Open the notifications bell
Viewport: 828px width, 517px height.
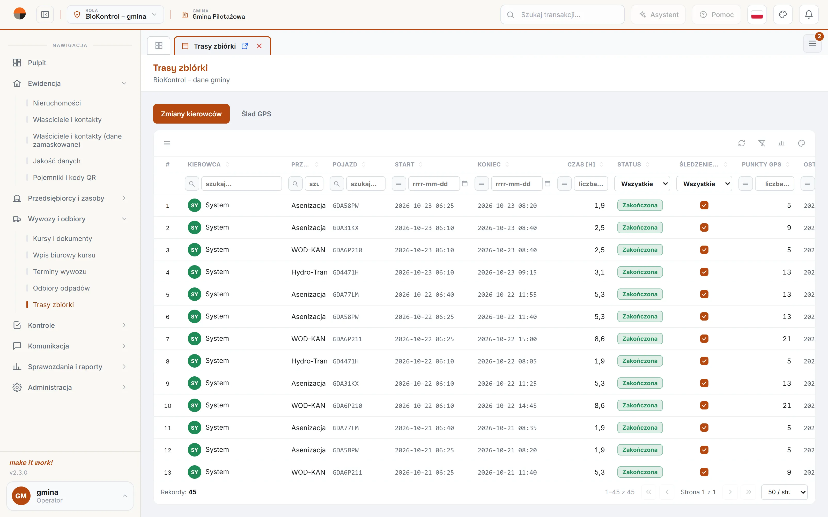coord(809,14)
